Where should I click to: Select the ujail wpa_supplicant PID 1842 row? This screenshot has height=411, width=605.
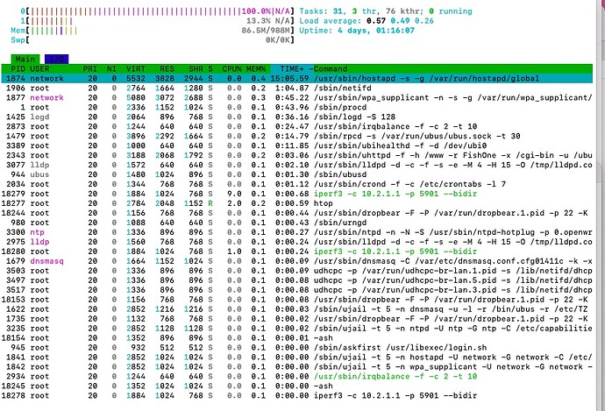[296, 367]
